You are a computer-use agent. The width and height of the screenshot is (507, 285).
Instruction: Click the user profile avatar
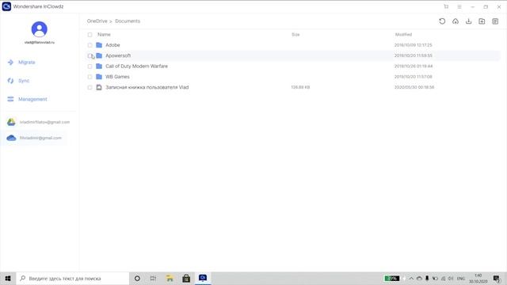39,29
